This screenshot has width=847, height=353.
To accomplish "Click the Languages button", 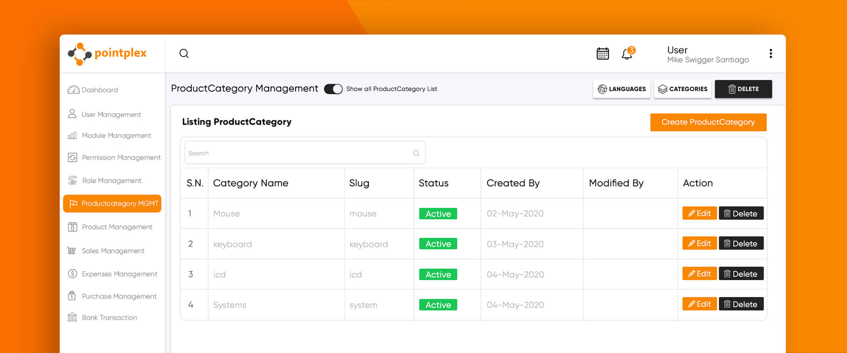I will tap(622, 89).
